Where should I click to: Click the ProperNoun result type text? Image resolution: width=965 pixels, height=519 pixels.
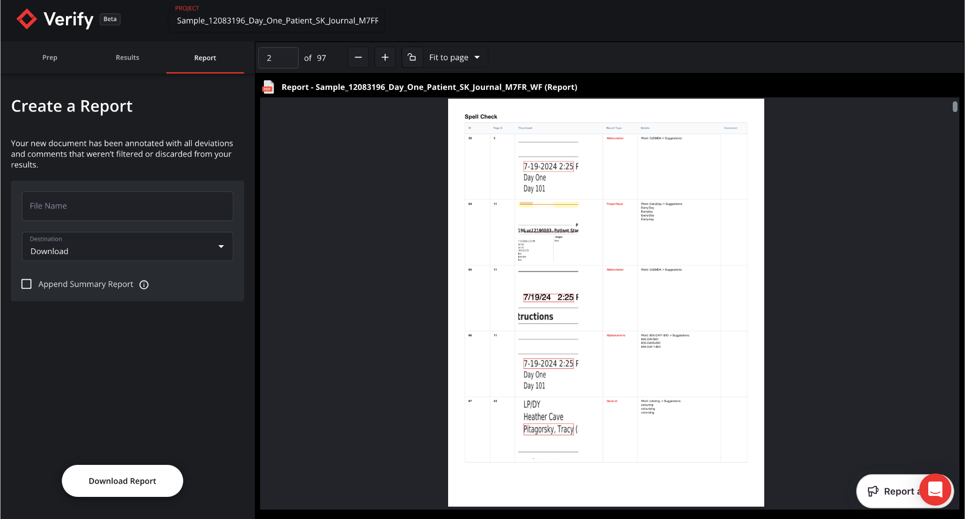coord(614,204)
